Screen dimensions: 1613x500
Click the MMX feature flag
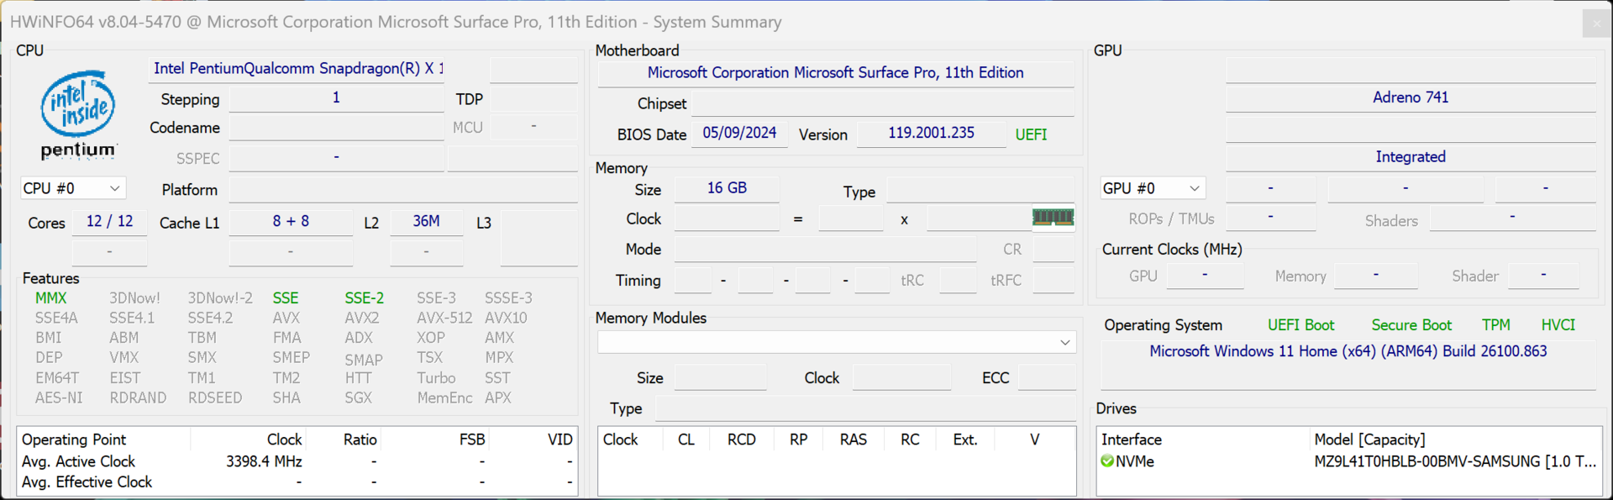50,298
